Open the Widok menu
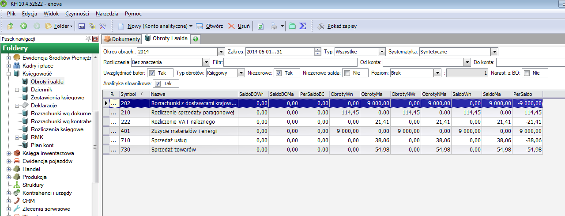This screenshot has width=565, height=216. pos(51,14)
